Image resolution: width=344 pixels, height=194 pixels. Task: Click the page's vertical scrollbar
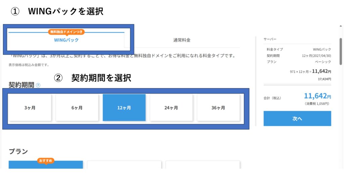tap(341, 51)
